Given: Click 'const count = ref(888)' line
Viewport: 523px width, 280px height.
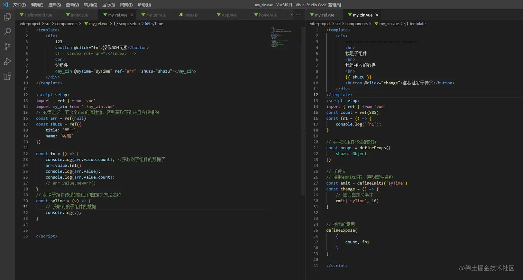Looking at the screenshot, I should coord(352,112).
